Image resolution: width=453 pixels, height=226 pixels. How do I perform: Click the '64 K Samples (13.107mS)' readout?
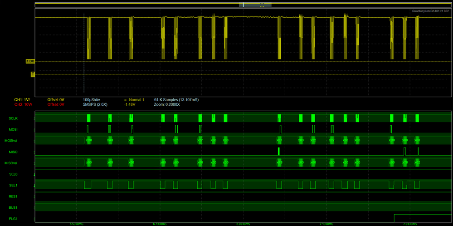176,100
